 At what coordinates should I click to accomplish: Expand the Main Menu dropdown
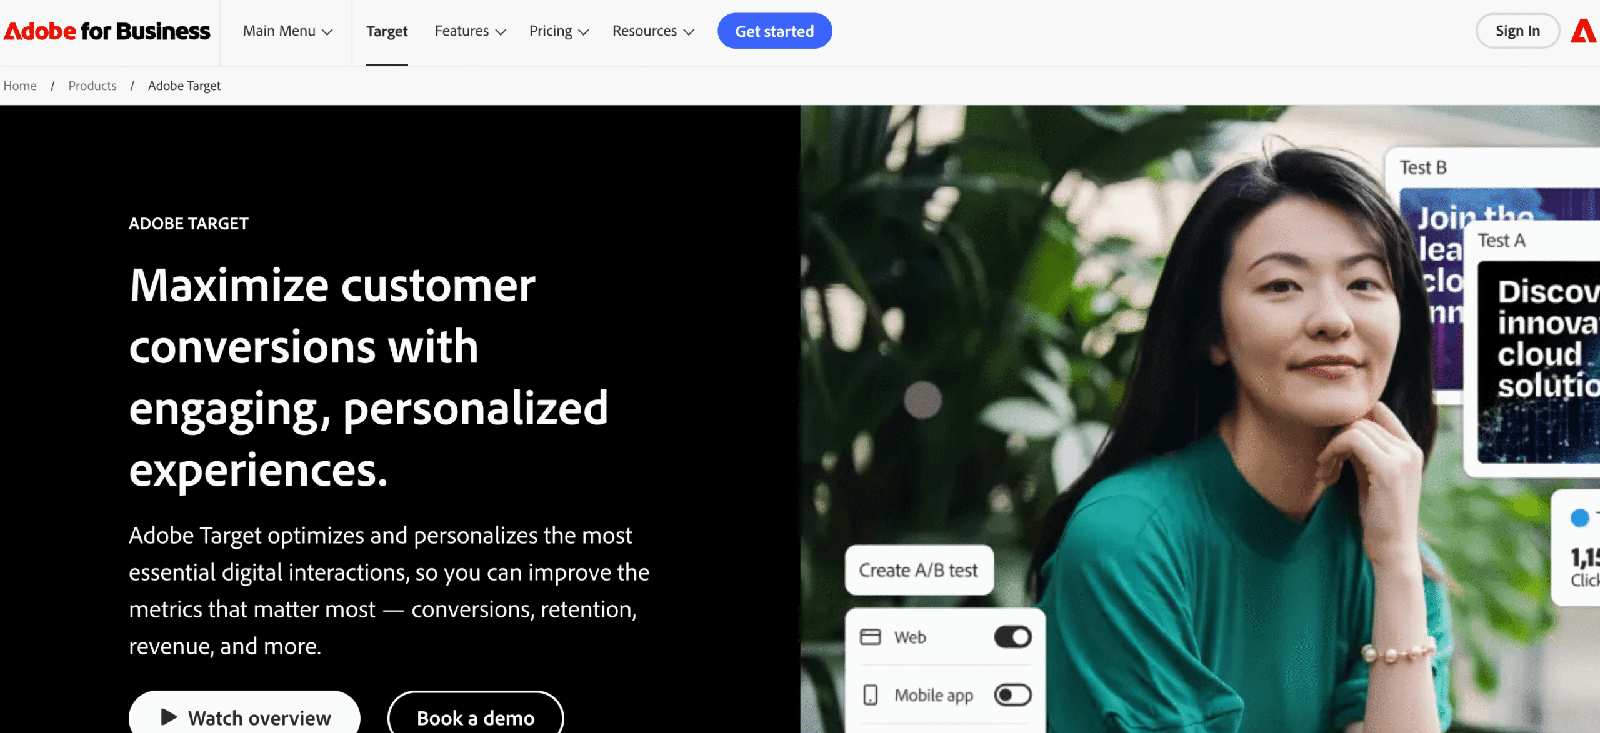[287, 31]
